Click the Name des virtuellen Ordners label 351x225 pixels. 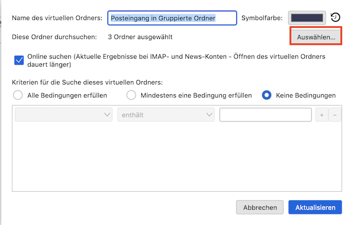(57, 18)
